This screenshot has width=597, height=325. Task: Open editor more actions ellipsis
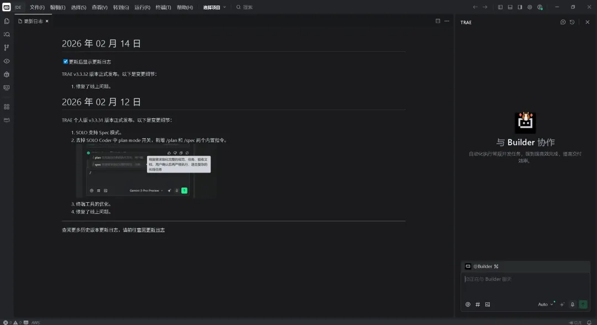point(447,21)
